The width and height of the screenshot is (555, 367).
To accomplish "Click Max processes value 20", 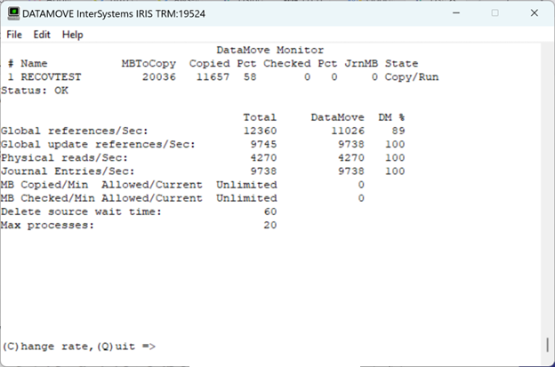I will click(270, 225).
